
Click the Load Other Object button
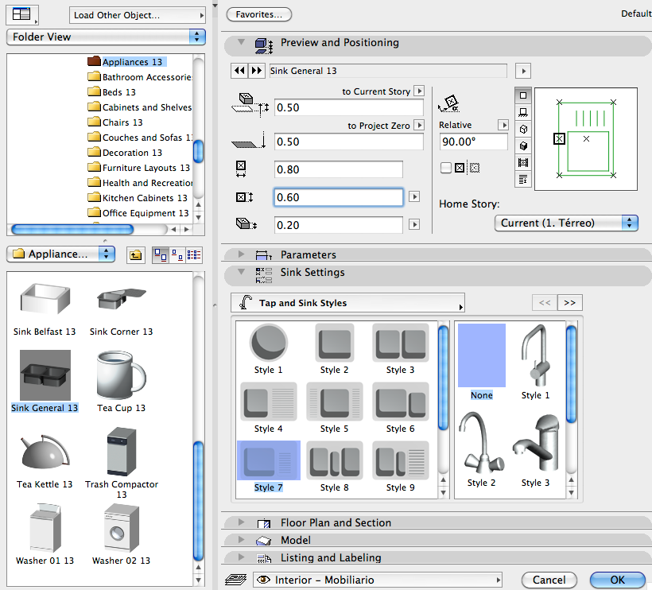click(x=136, y=14)
